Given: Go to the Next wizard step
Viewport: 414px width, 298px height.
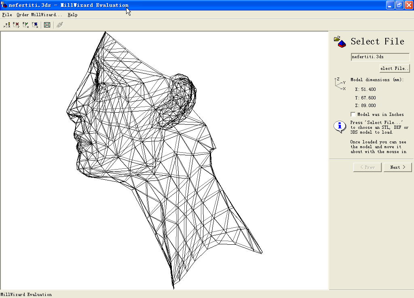Looking at the screenshot, I should 398,167.
